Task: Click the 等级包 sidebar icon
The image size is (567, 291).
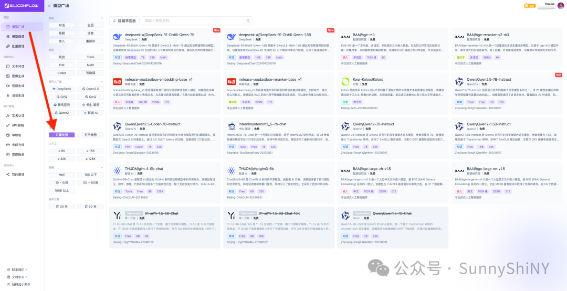Action: click(8, 135)
